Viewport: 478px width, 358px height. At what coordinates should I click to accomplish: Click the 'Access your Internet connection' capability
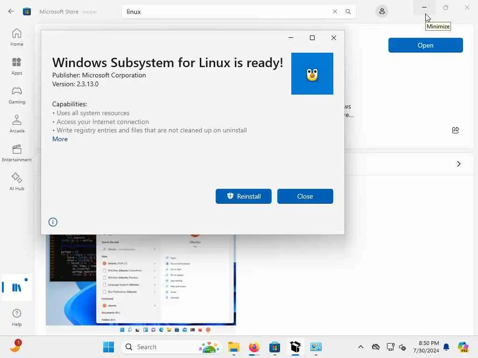pyautogui.click(x=101, y=122)
